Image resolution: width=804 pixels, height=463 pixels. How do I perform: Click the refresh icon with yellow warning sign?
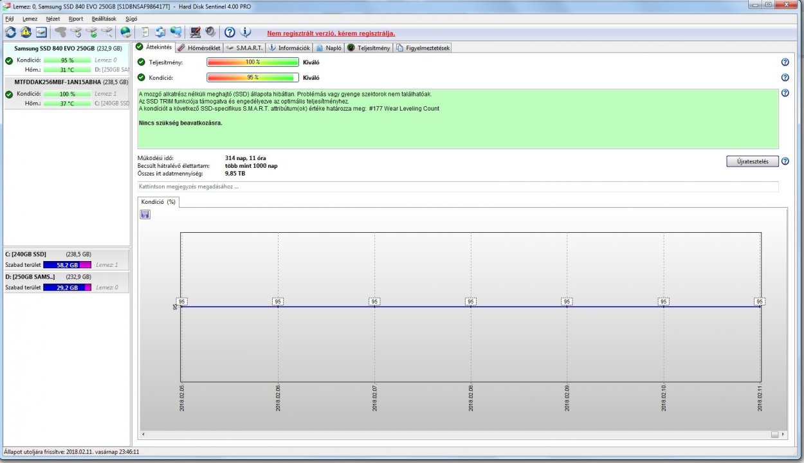pos(26,32)
